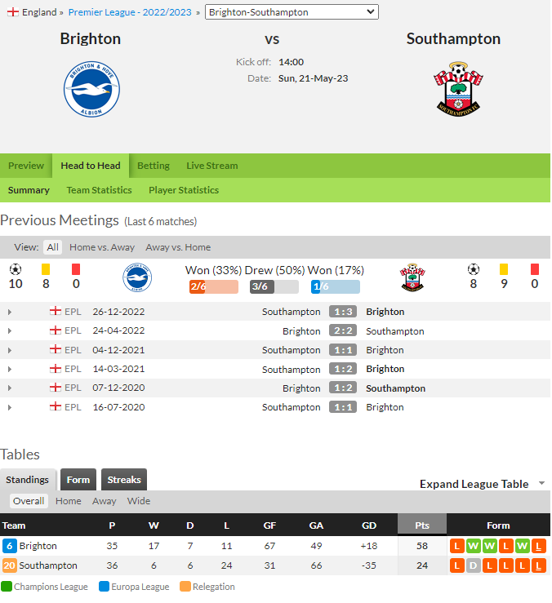Switch to the Streaks tab
552x603 pixels.
pos(124,480)
